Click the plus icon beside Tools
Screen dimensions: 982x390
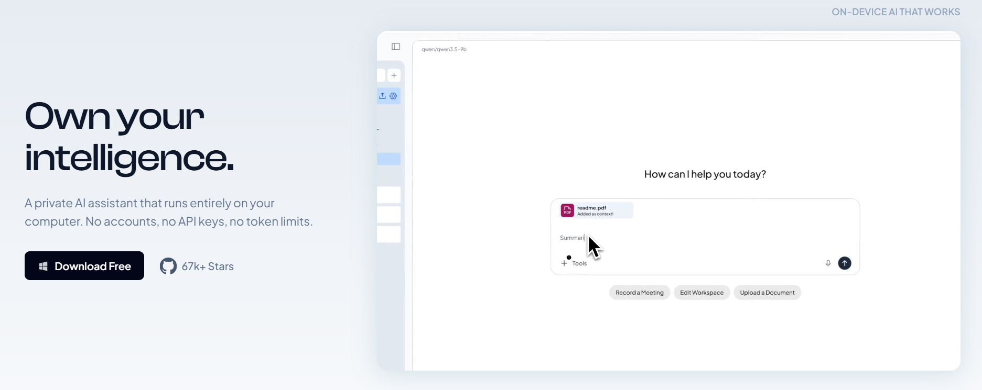pos(564,263)
